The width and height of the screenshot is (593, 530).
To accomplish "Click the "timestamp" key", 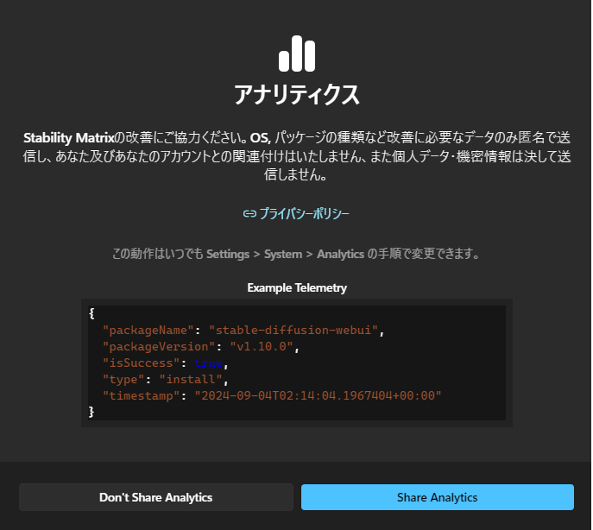I will [x=141, y=395].
